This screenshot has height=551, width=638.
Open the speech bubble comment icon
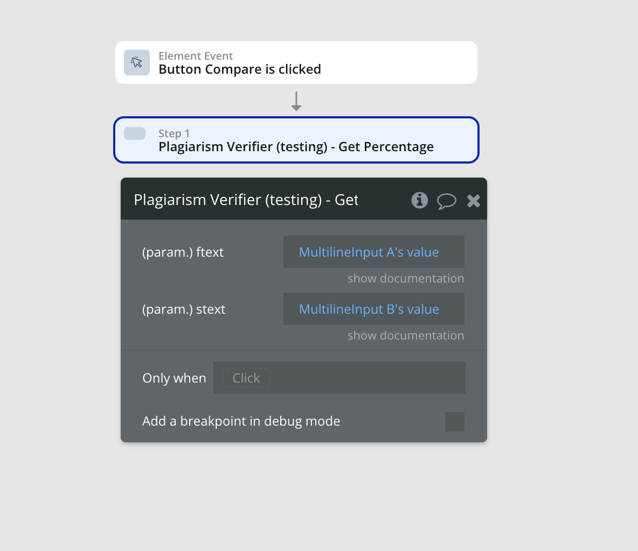pyautogui.click(x=446, y=201)
